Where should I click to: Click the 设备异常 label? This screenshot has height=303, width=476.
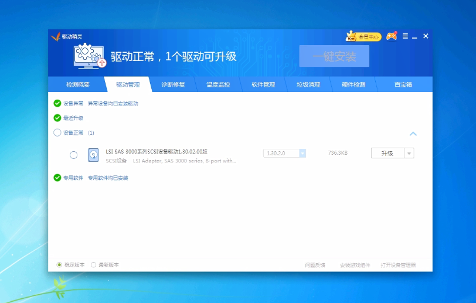pos(73,104)
